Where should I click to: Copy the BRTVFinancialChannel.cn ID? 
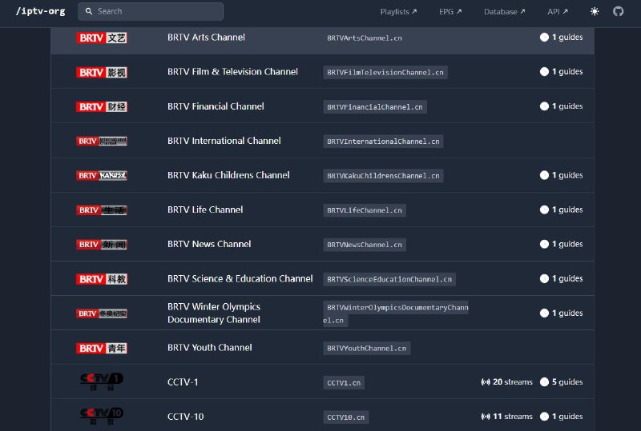pyautogui.click(x=375, y=107)
